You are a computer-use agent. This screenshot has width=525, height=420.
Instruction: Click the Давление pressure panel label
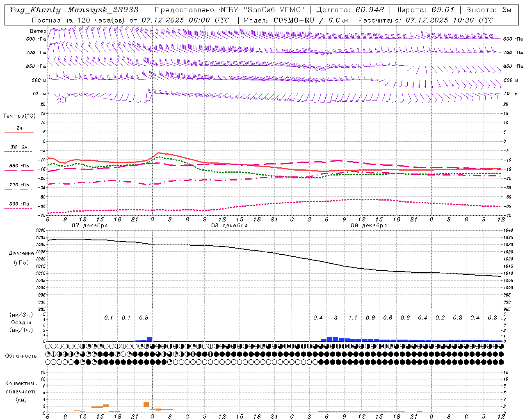tap(21, 253)
